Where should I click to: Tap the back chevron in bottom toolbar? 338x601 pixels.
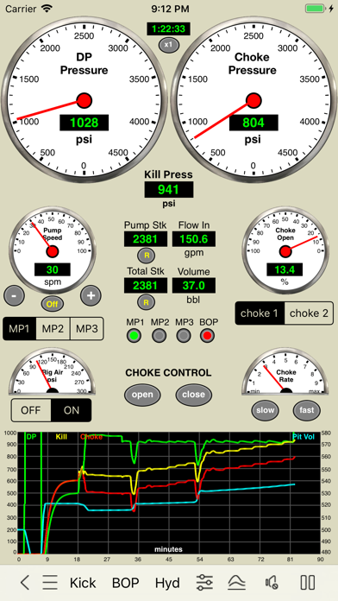tap(24, 583)
